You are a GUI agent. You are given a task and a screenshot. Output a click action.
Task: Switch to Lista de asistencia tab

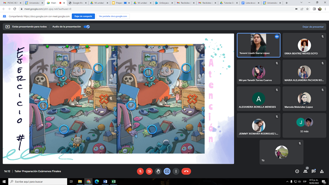[x=250, y=3]
